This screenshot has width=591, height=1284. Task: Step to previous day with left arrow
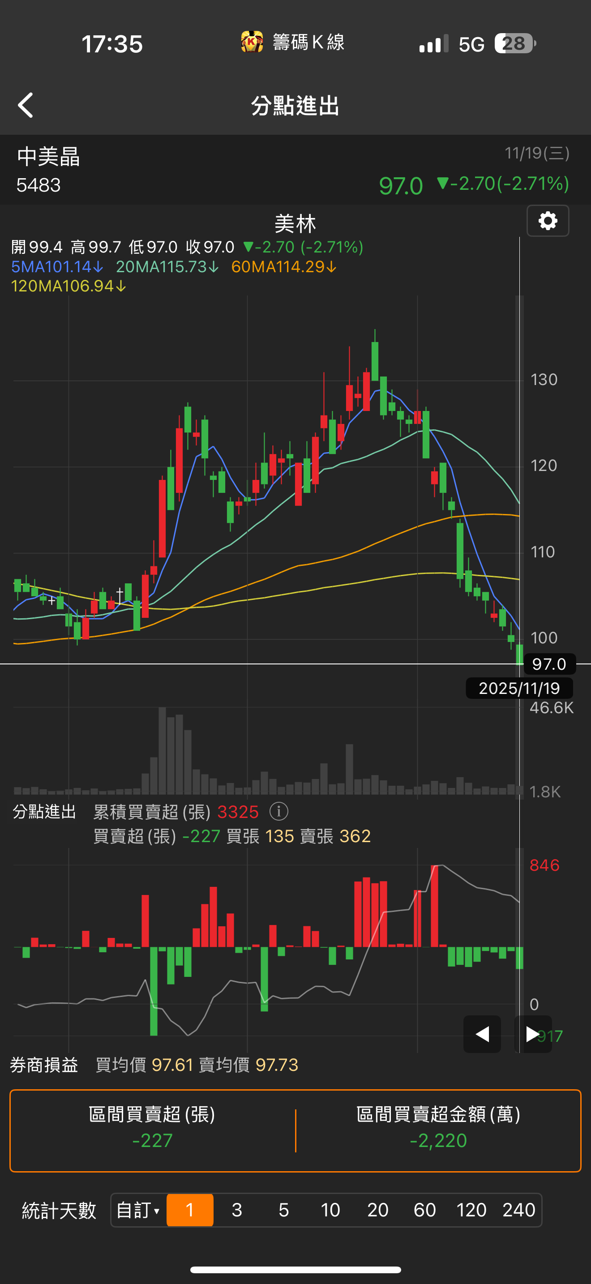point(482,1034)
